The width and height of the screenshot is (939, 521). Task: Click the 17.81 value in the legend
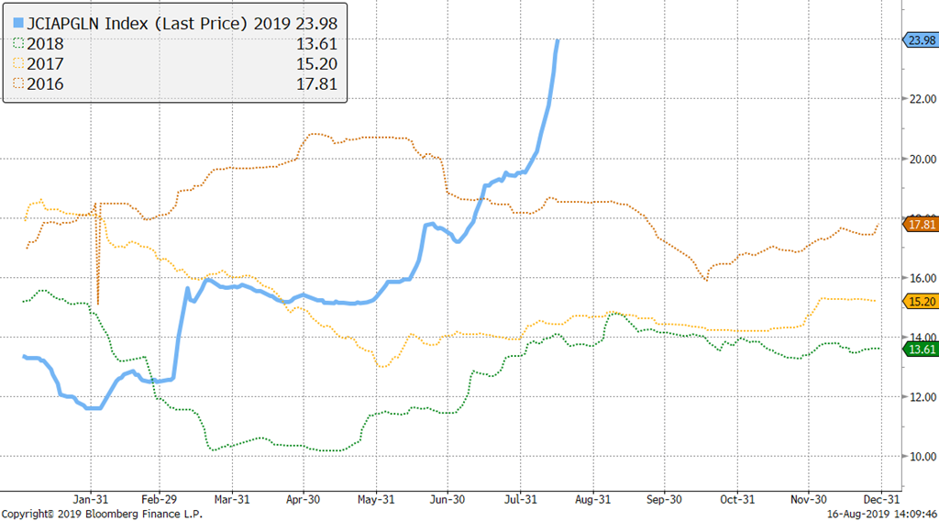318,84
